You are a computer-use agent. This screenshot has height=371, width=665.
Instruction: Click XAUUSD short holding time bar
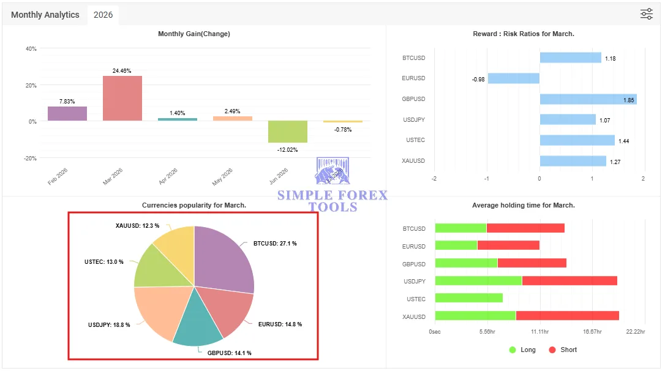pyautogui.click(x=568, y=316)
